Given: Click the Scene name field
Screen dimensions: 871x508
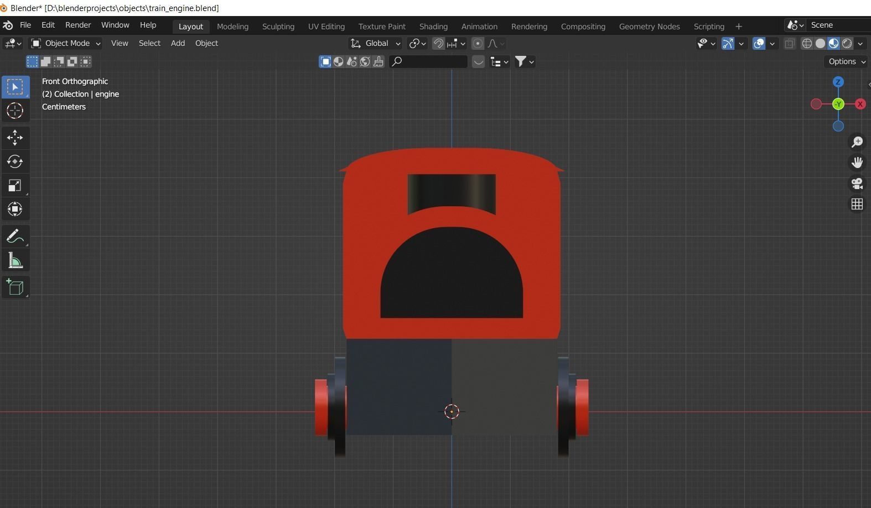Looking at the screenshot, I should 838,25.
